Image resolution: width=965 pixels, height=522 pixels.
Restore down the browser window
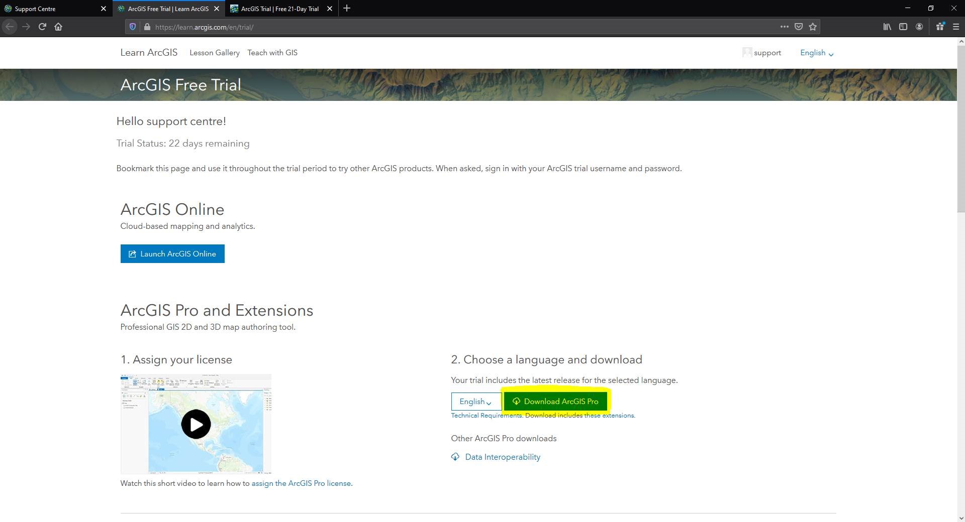(931, 8)
